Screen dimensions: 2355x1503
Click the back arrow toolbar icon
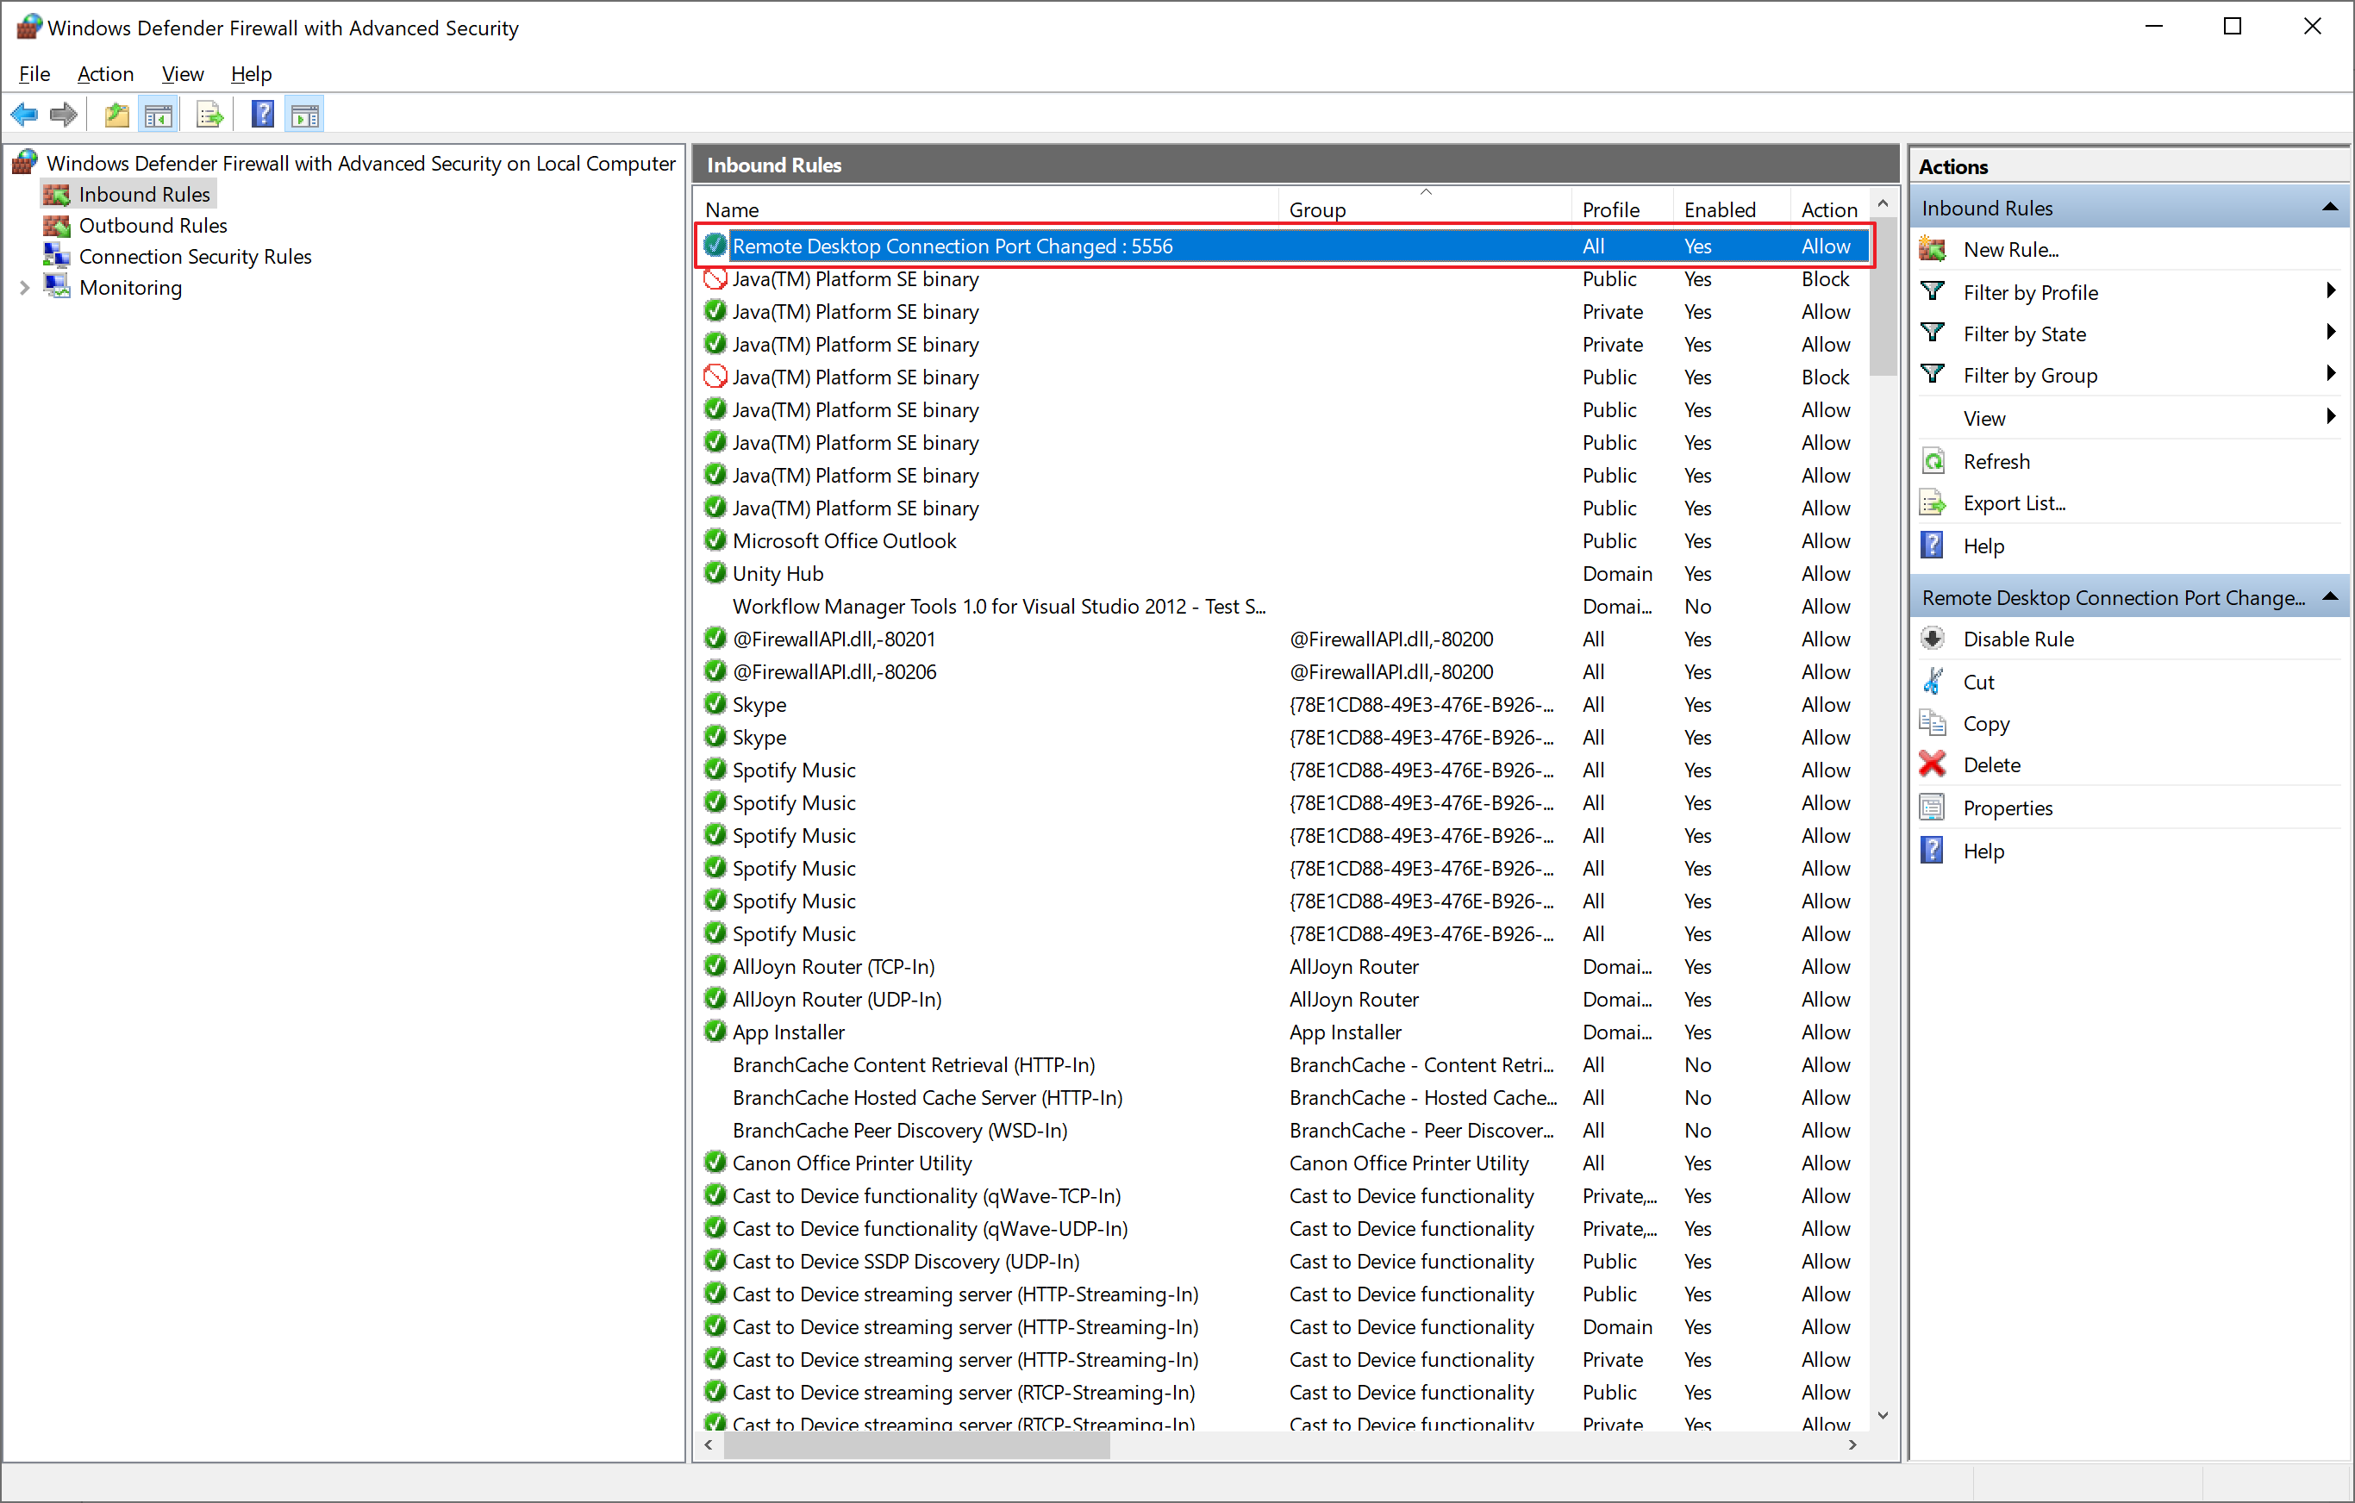(23, 115)
